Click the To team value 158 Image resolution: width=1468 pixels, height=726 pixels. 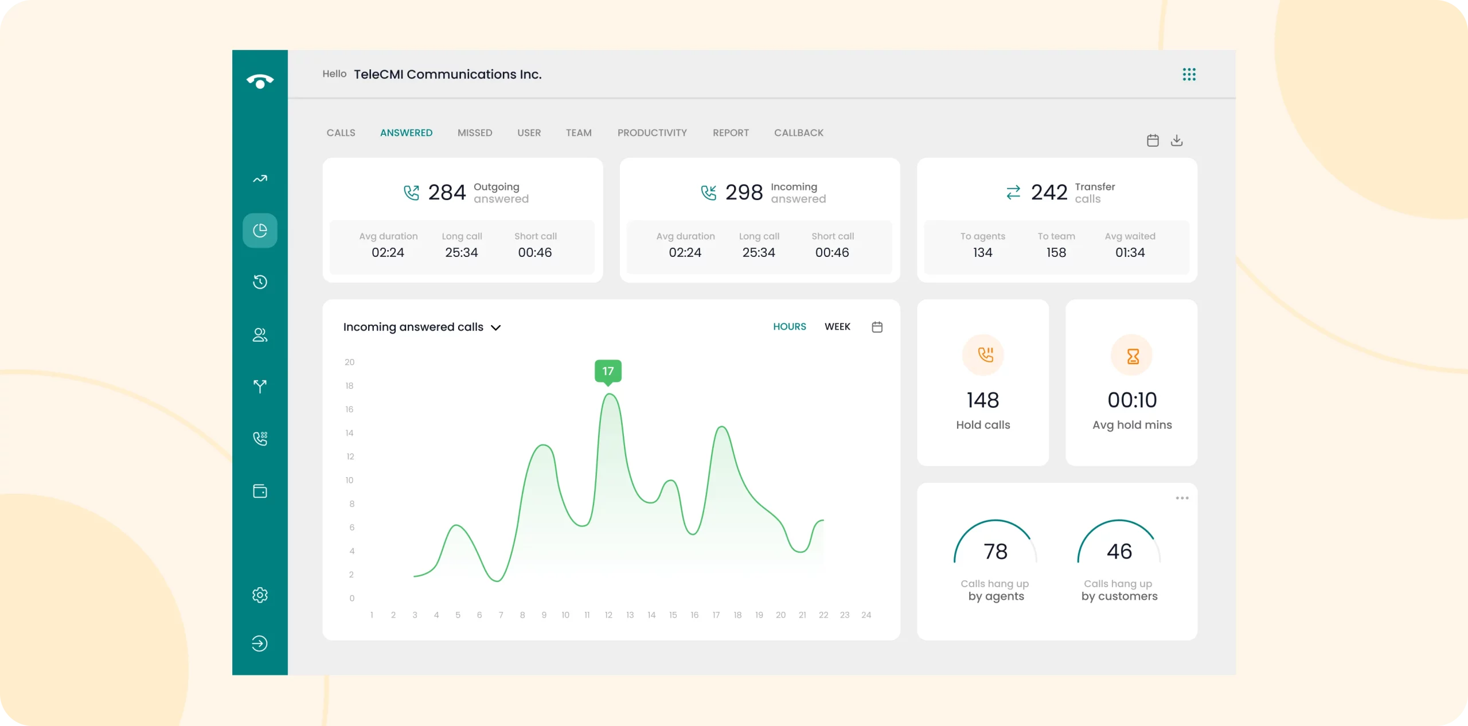(1056, 252)
